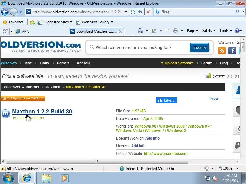
Task: Go back with the browser Back arrow
Action: coord(5,12)
